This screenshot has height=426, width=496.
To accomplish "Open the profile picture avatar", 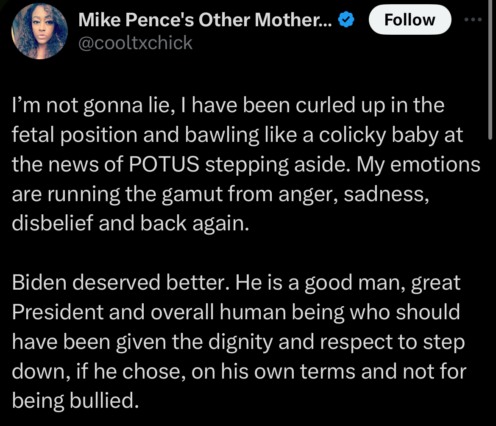I will (39, 31).
